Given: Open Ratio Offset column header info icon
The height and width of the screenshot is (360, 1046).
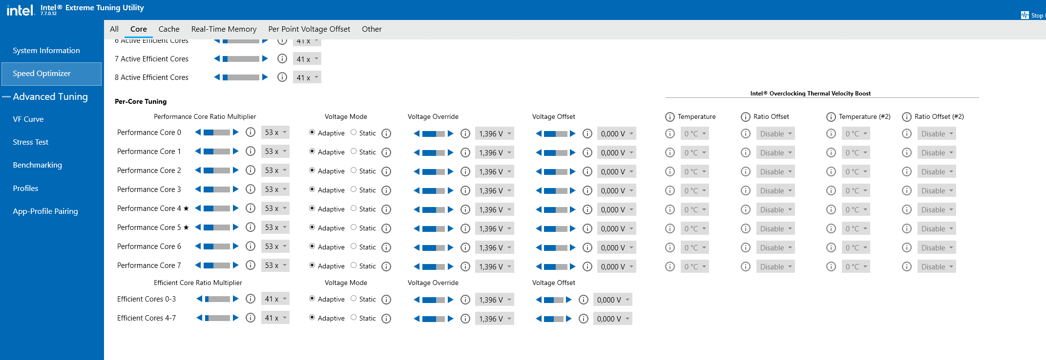Looking at the screenshot, I should point(746,117).
